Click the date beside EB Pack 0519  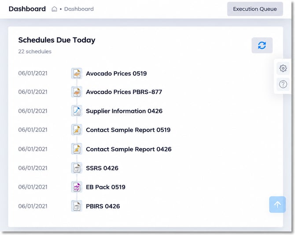(33, 187)
